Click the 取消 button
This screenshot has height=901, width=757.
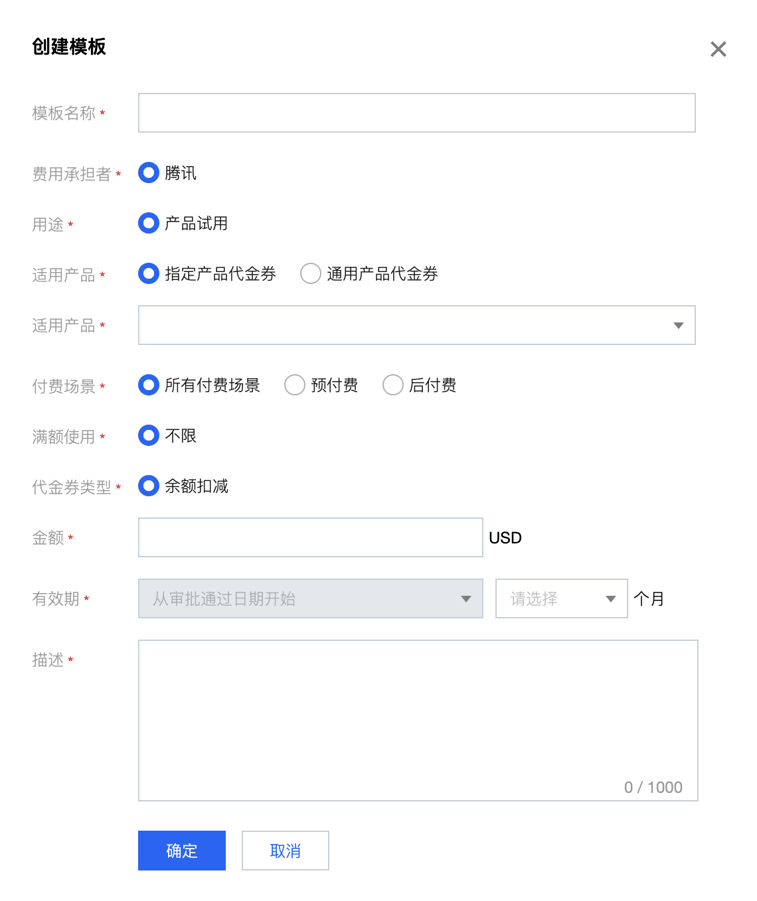[x=286, y=851]
